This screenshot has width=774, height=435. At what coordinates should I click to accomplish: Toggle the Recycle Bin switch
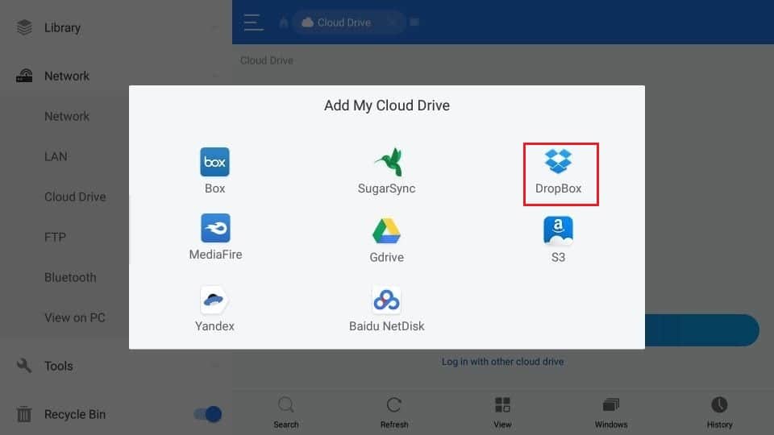coord(208,414)
